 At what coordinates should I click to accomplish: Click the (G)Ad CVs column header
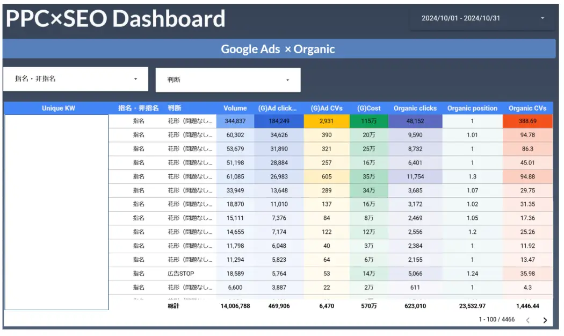point(326,108)
